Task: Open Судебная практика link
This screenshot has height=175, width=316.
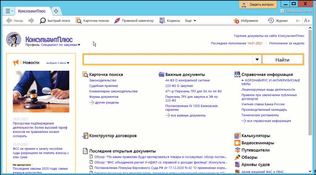Action: [x=103, y=86]
